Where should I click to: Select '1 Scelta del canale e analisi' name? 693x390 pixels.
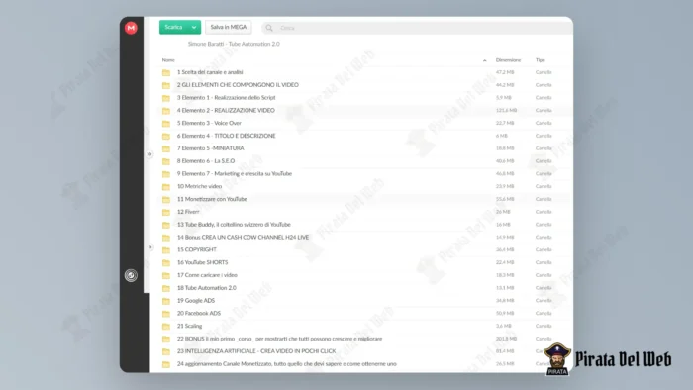[x=210, y=72]
